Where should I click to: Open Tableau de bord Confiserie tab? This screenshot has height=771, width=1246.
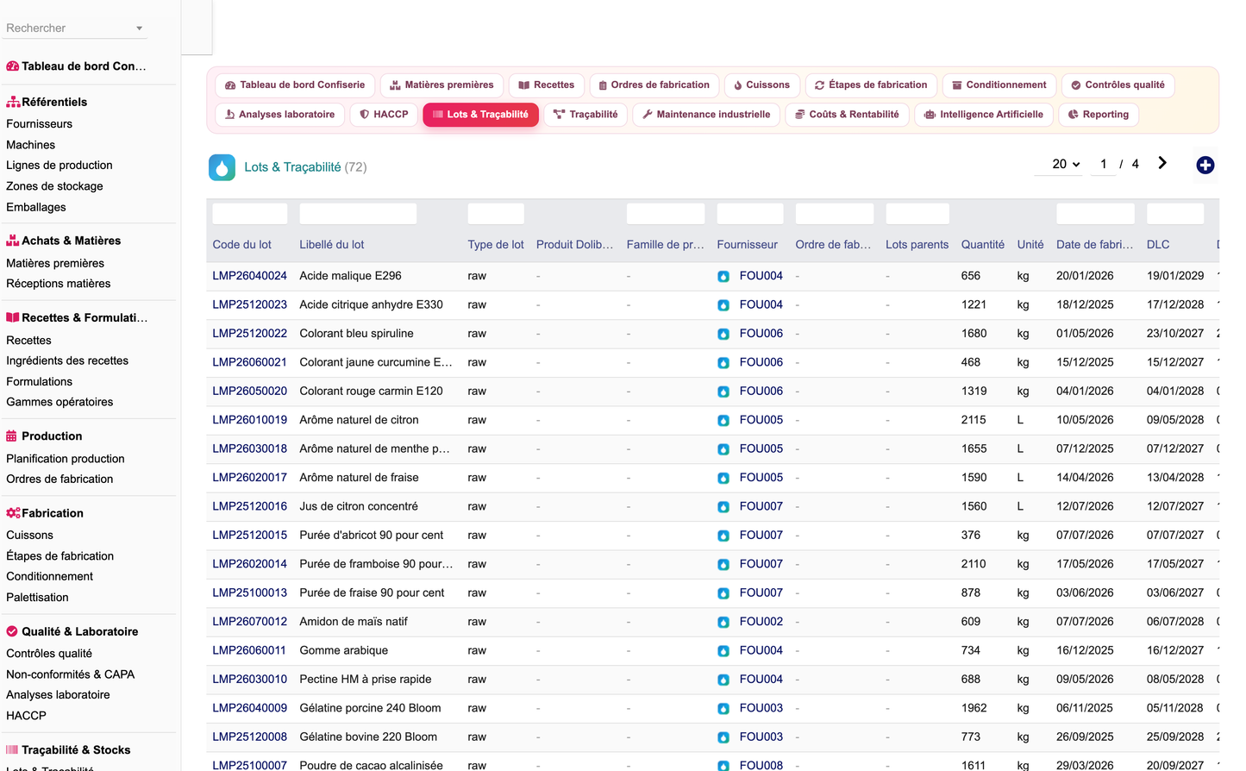(295, 85)
